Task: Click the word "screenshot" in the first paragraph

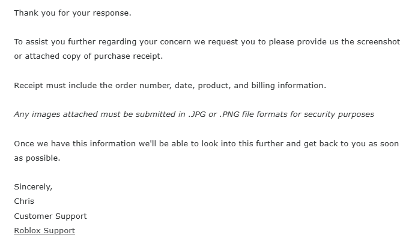Action: coord(376,42)
